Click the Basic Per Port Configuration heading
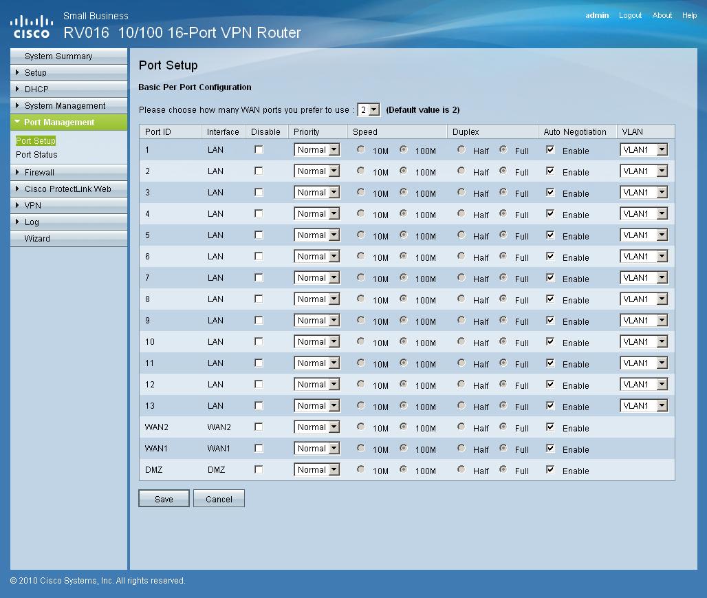 click(195, 87)
